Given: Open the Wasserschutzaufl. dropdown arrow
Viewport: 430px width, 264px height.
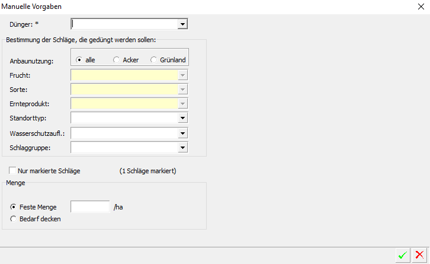Looking at the screenshot, I should [x=183, y=133].
